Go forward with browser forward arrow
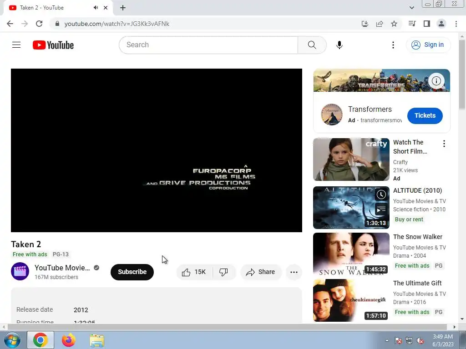This screenshot has height=349, width=466. coord(25,24)
